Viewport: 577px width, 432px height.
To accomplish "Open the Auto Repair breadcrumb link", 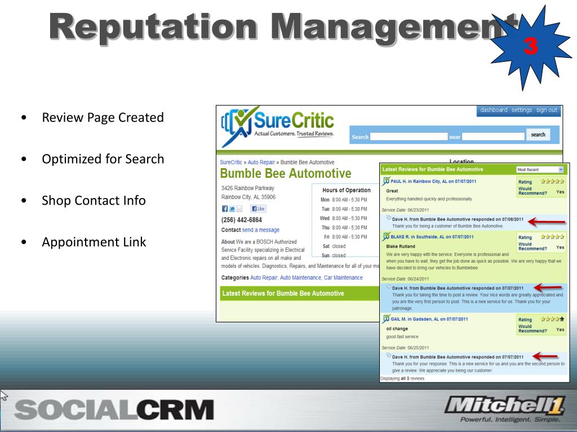I will [x=261, y=162].
